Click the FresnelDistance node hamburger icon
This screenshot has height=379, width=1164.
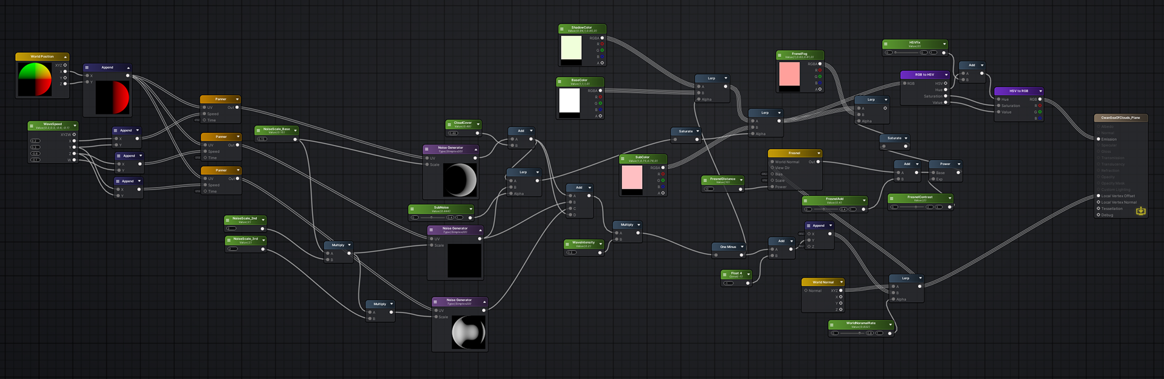tap(705, 180)
